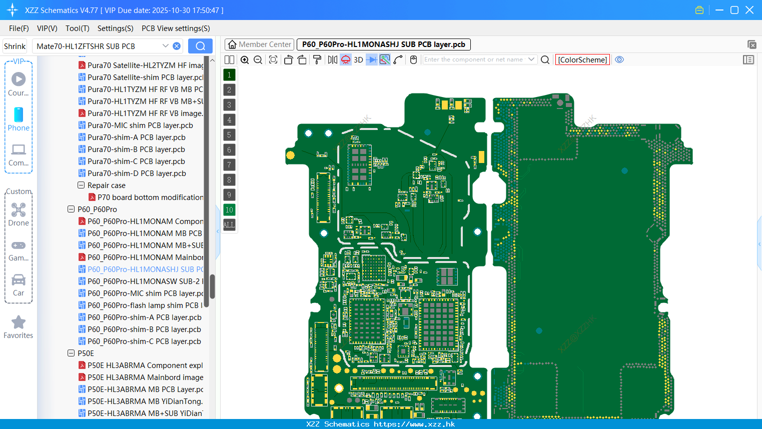Toggle the red dome lamp icon
The height and width of the screenshot is (429, 762).
click(346, 59)
